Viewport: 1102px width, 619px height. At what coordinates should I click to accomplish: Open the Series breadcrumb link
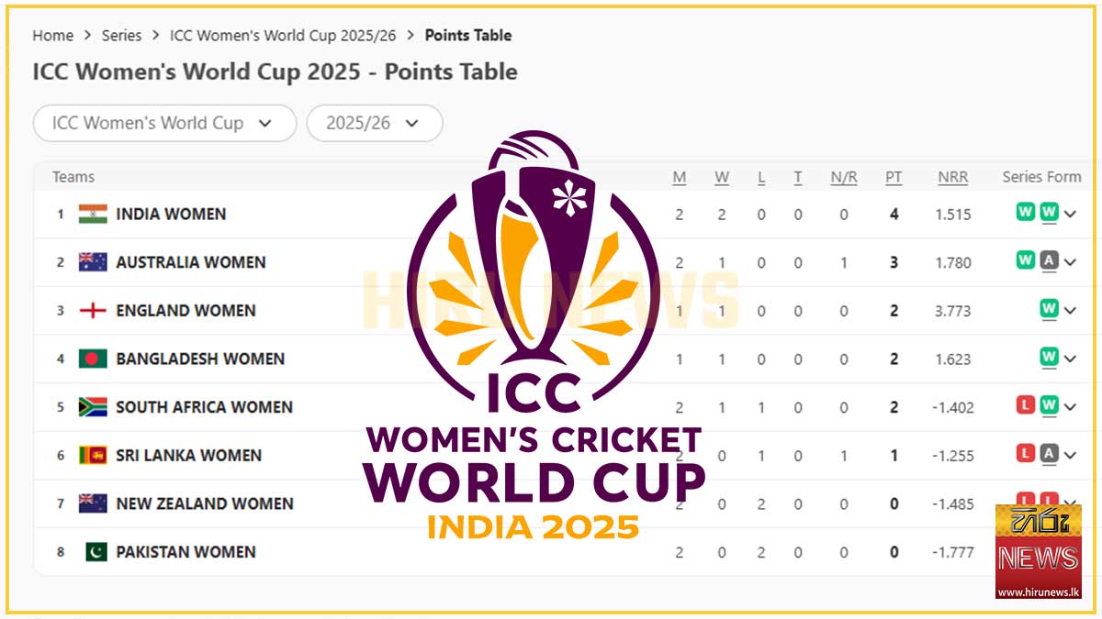pos(121,36)
